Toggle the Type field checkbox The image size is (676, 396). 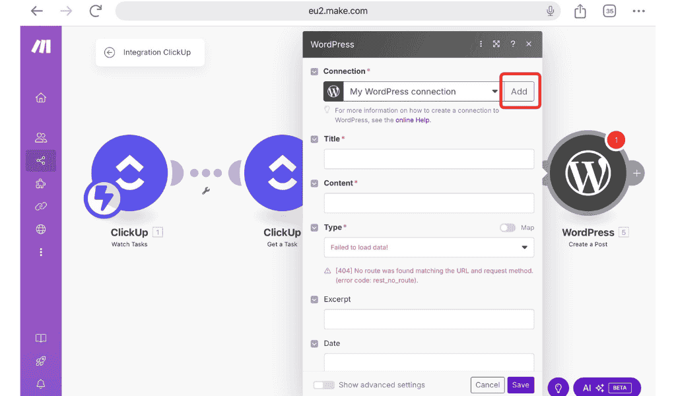(x=314, y=228)
